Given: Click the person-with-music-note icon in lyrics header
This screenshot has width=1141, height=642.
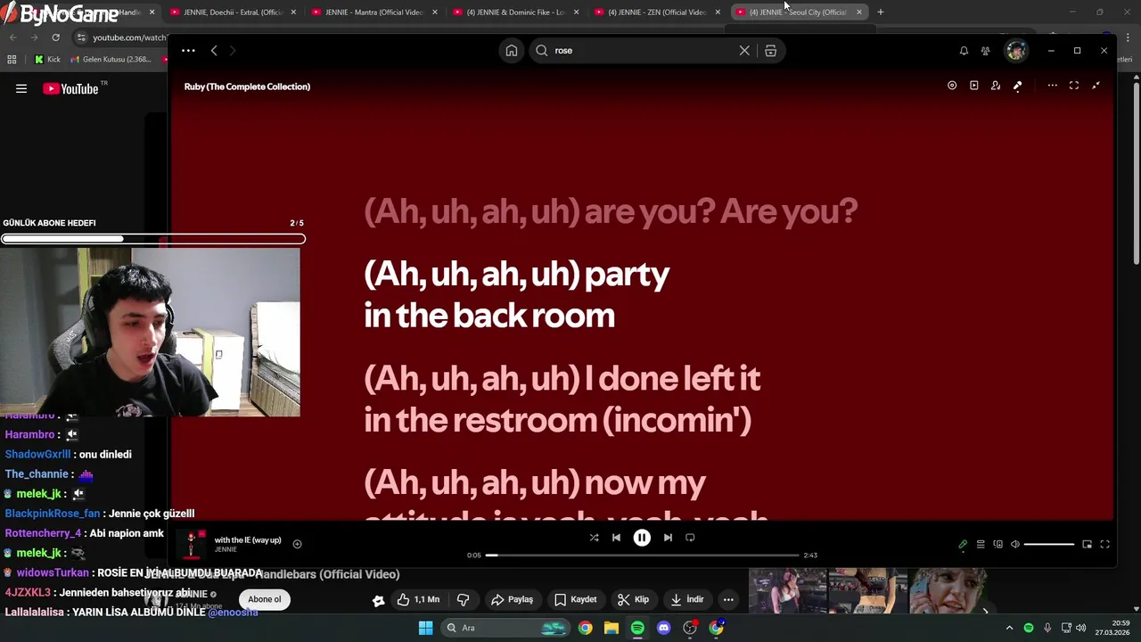Looking at the screenshot, I should click(996, 86).
